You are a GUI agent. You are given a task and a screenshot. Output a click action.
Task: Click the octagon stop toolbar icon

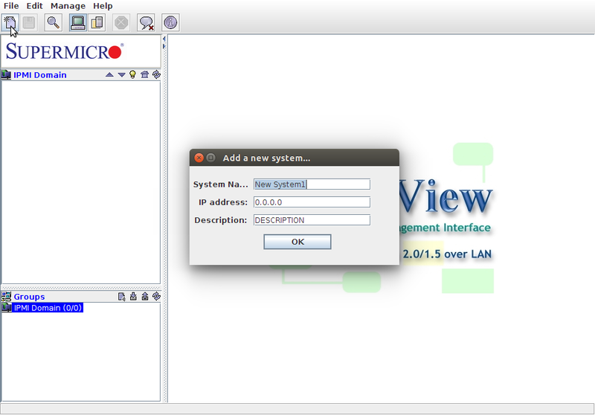[x=121, y=22]
